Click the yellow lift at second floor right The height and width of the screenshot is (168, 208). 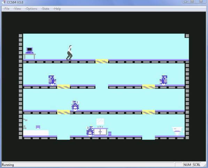pyautogui.click(x=148, y=87)
